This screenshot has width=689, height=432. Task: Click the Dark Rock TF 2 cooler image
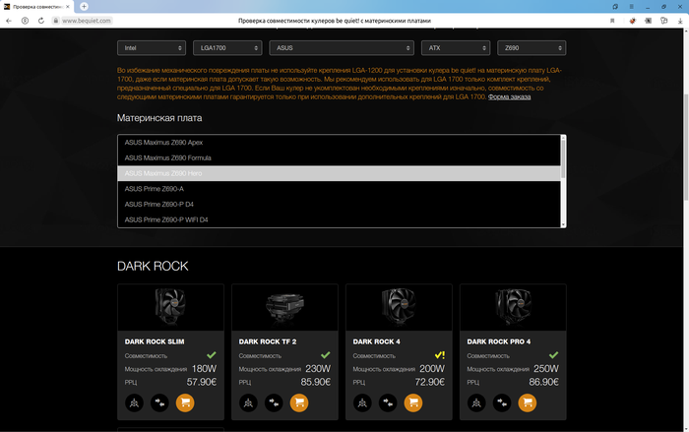[284, 307]
